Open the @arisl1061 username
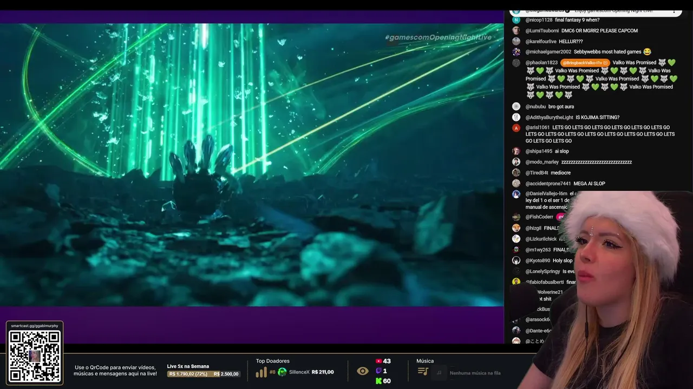The image size is (693, 389). 538,128
